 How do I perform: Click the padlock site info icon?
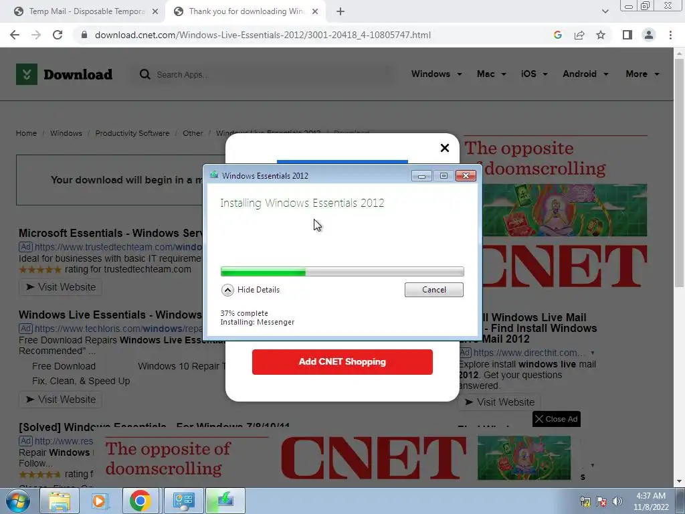[84, 35]
